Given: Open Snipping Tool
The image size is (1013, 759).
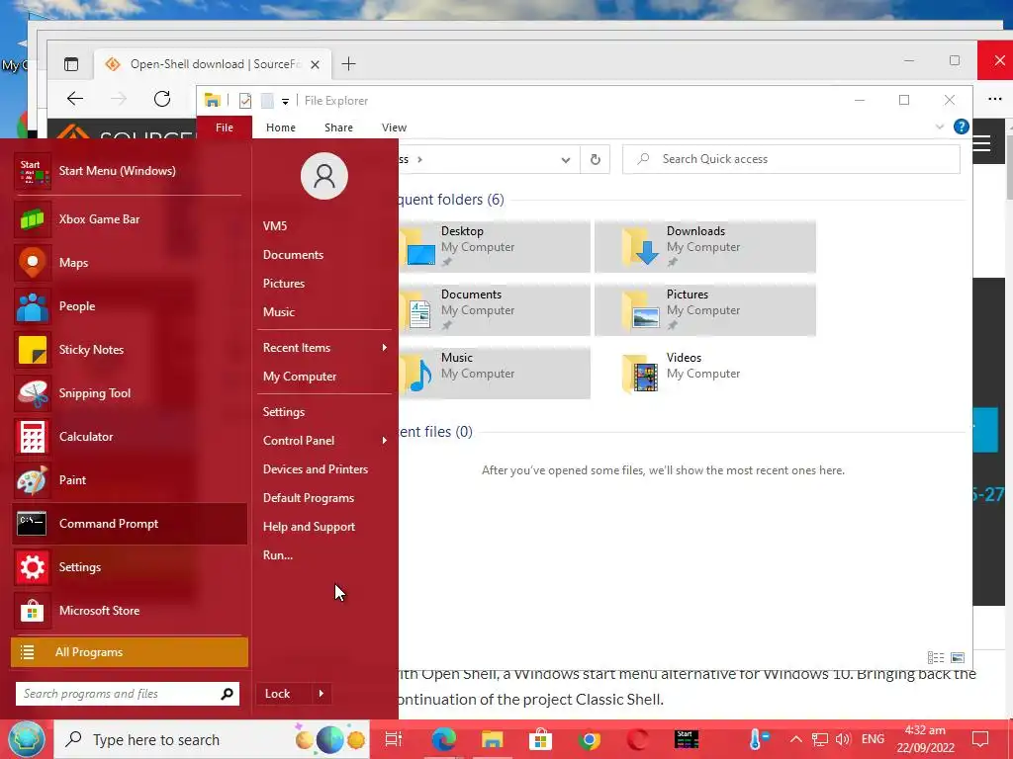Looking at the screenshot, I should 129,393.
